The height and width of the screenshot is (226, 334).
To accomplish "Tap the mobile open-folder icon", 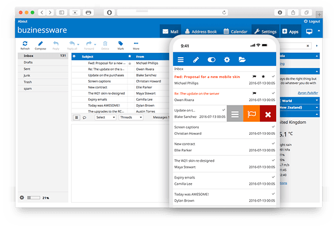I will click(x=242, y=60).
